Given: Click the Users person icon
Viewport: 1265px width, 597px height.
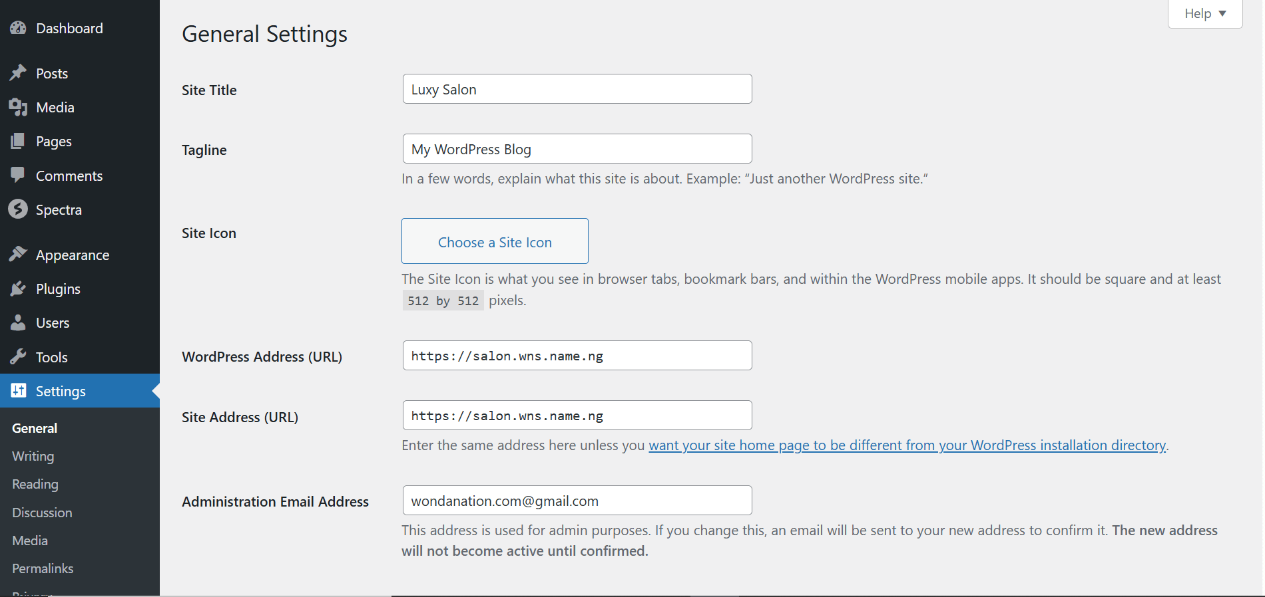Looking at the screenshot, I should (x=18, y=322).
